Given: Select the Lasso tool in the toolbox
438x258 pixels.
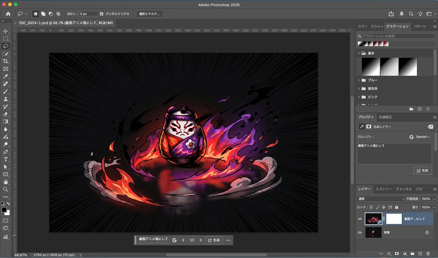Looking at the screenshot, I should click(5, 46).
